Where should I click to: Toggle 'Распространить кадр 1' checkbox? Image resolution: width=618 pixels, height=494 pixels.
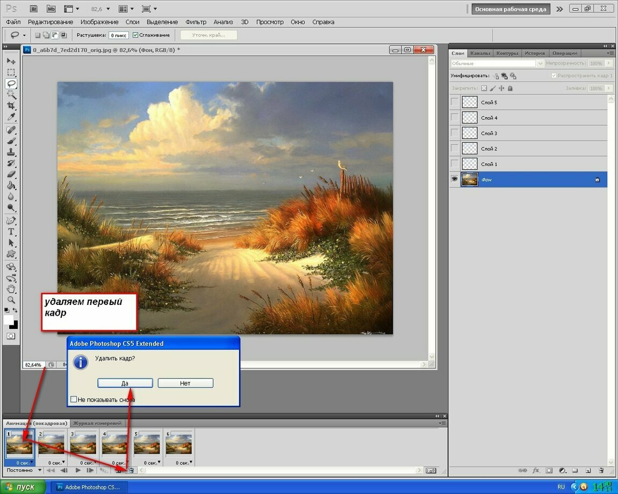pyautogui.click(x=554, y=75)
